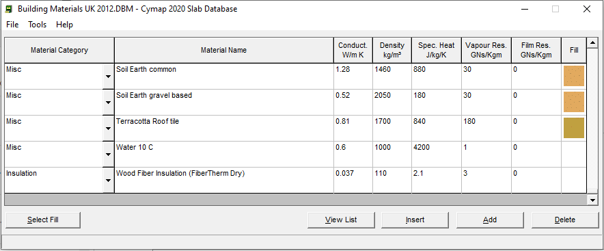Click the Insert button
604x251 pixels.
415,220
